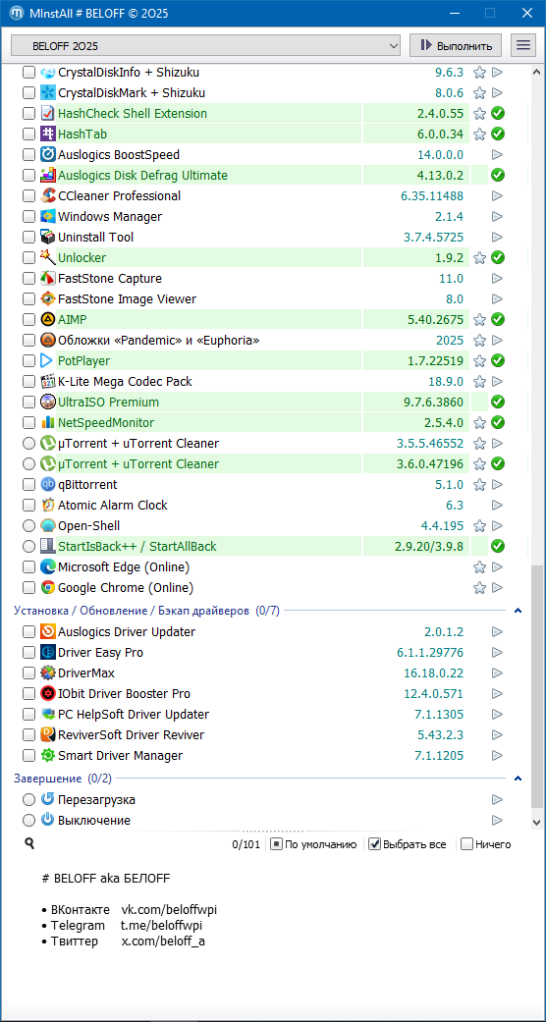Click the run arrow for Перезагрузка
Image resolution: width=546 pixels, height=1022 pixels.
coord(498,800)
